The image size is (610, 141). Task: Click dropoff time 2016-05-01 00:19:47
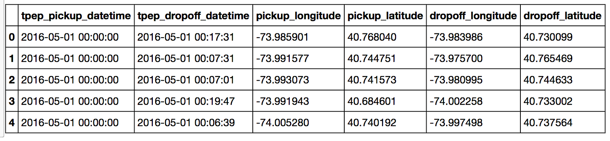click(186, 101)
